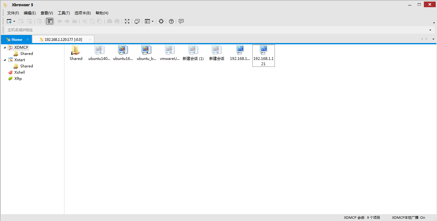Click the Help question mark icon
This screenshot has height=221, width=437.
coord(171,21)
